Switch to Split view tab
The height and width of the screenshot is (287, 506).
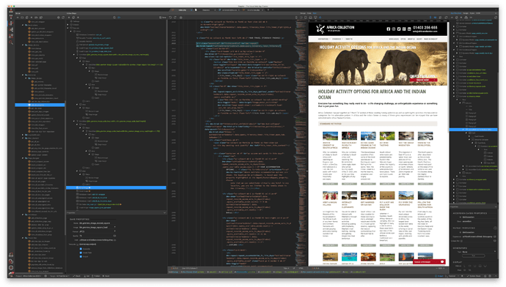point(315,13)
